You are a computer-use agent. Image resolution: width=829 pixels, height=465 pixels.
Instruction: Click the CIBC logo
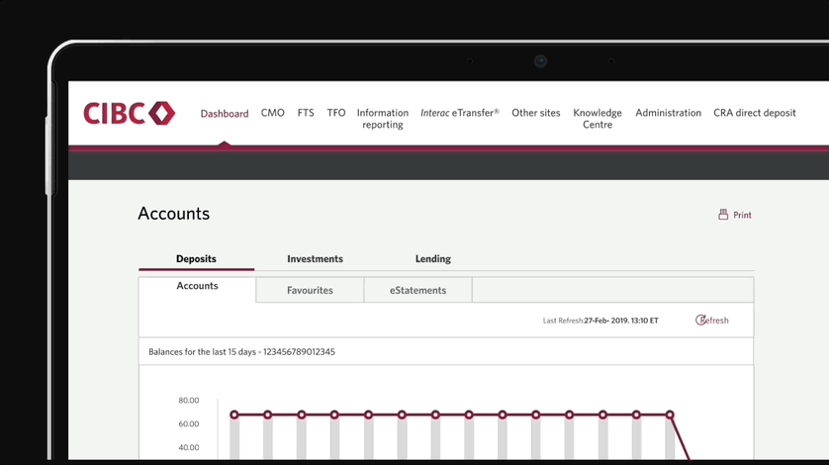tap(130, 113)
